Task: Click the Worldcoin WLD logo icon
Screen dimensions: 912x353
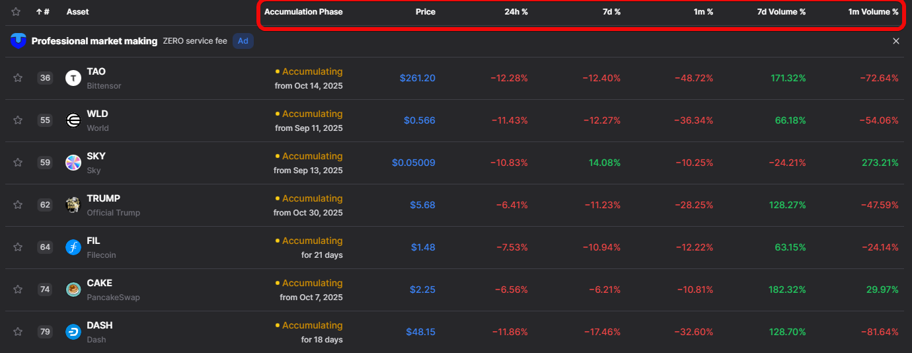Action: pyautogui.click(x=73, y=120)
